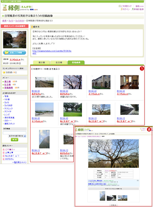
Task: Open the デジイチ tag link
Action: pos(8,112)
